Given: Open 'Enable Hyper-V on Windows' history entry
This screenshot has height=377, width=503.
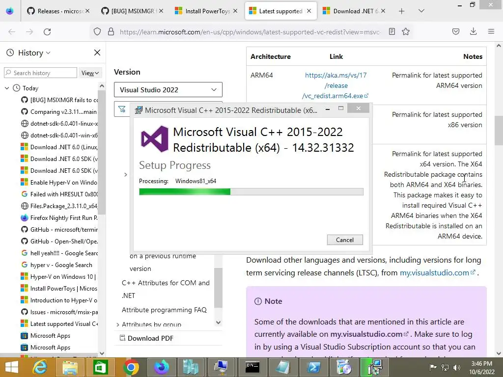Looking at the screenshot, I should coord(59,183).
